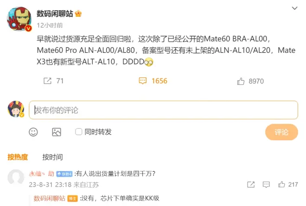Open the emoji picker smiley icon
The image size is (306, 206).
coord(33,132)
